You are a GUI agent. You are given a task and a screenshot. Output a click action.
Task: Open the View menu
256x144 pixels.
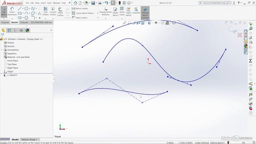(37, 3)
